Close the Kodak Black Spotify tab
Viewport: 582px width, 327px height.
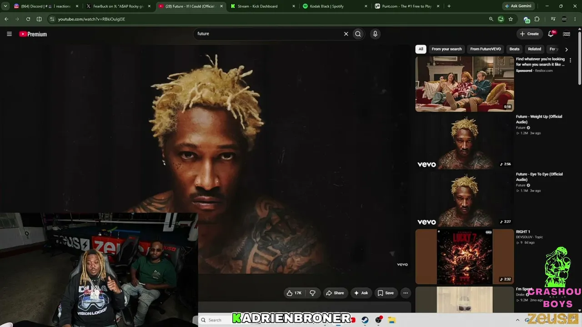(366, 6)
